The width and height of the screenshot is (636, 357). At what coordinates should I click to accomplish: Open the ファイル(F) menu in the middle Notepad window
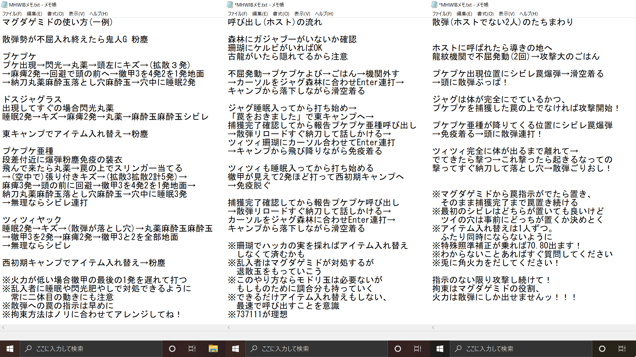coord(238,14)
